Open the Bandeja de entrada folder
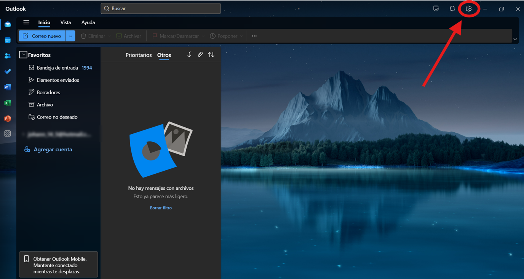Viewport: 524px width, 279px height. coord(57,68)
